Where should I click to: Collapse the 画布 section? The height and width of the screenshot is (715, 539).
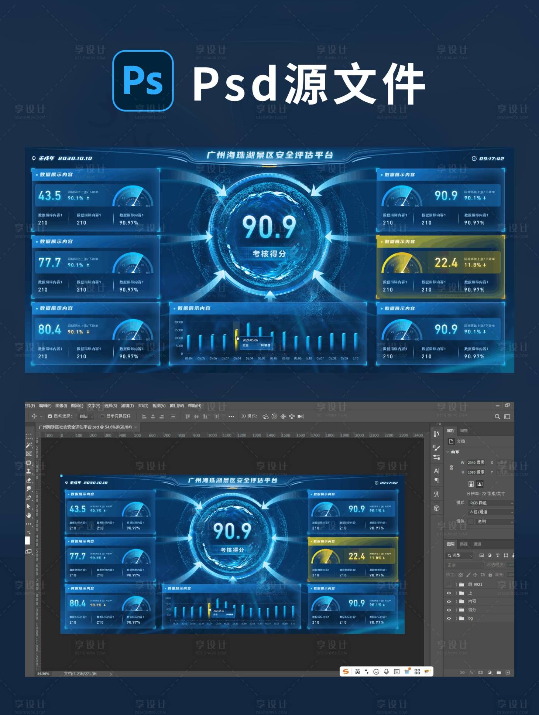448,452
